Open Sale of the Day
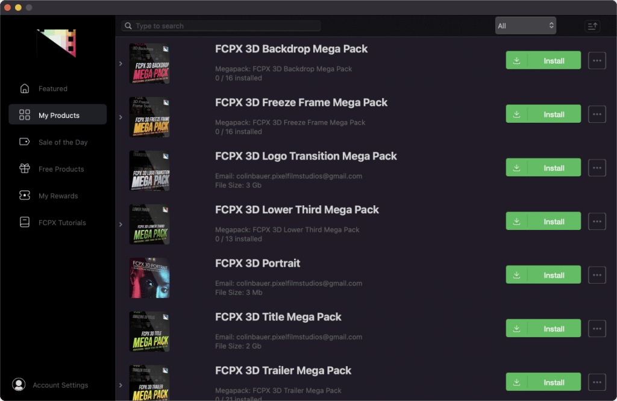Image resolution: width=617 pixels, height=401 pixels. (57, 142)
